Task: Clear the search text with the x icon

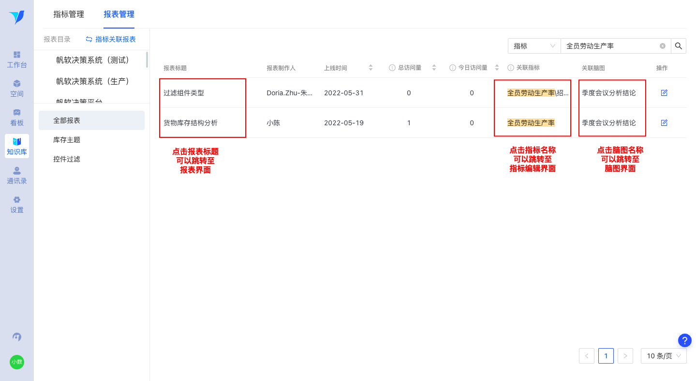Action: pyautogui.click(x=663, y=46)
